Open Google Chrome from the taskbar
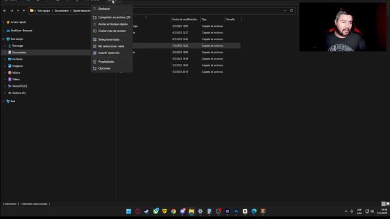Screen dimensions: 390x219 pos(173,211)
